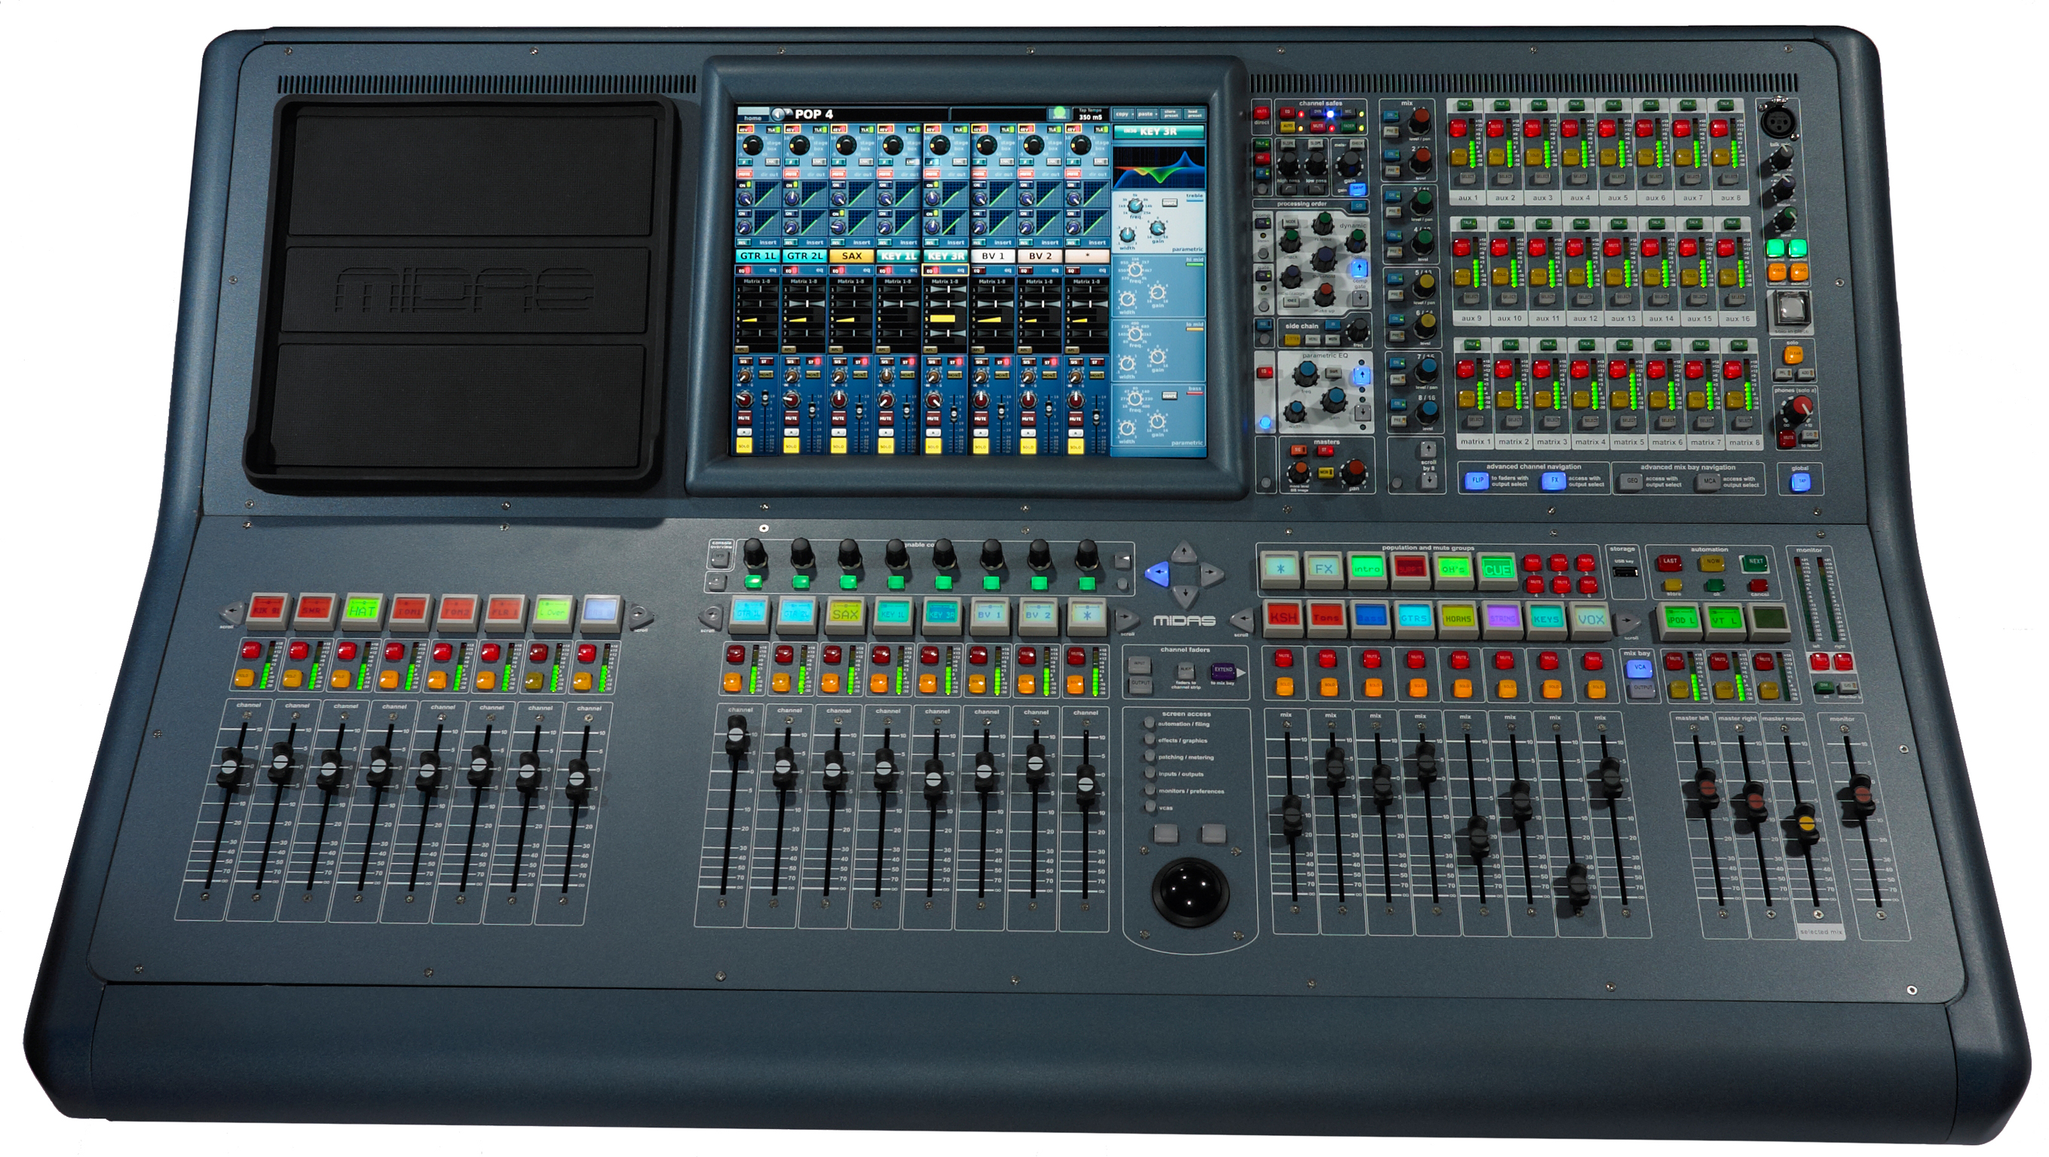Viewport: 2049px width, 1157px height.
Task: Click the scroll by 8 up arrow
Action: [1429, 450]
